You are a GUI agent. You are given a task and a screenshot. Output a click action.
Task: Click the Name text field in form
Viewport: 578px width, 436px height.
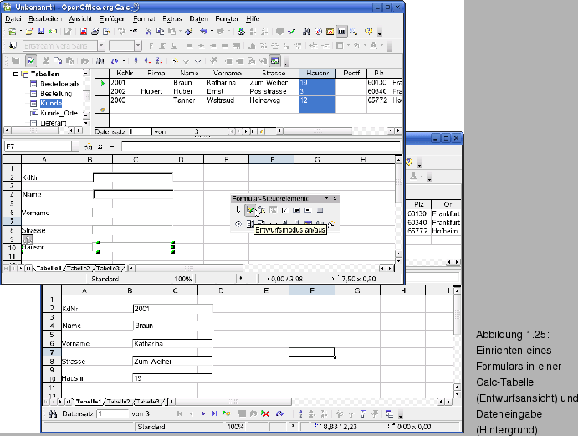pyautogui.click(x=132, y=194)
